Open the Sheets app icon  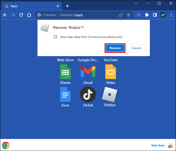point(65,72)
